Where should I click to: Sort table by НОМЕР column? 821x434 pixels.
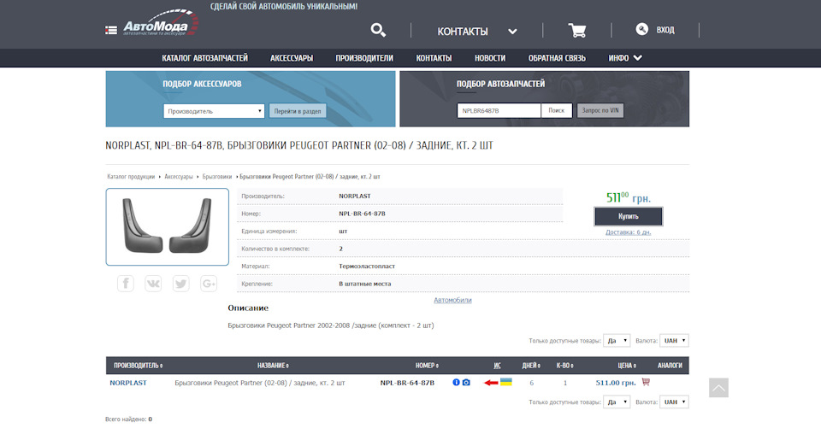tap(428, 366)
